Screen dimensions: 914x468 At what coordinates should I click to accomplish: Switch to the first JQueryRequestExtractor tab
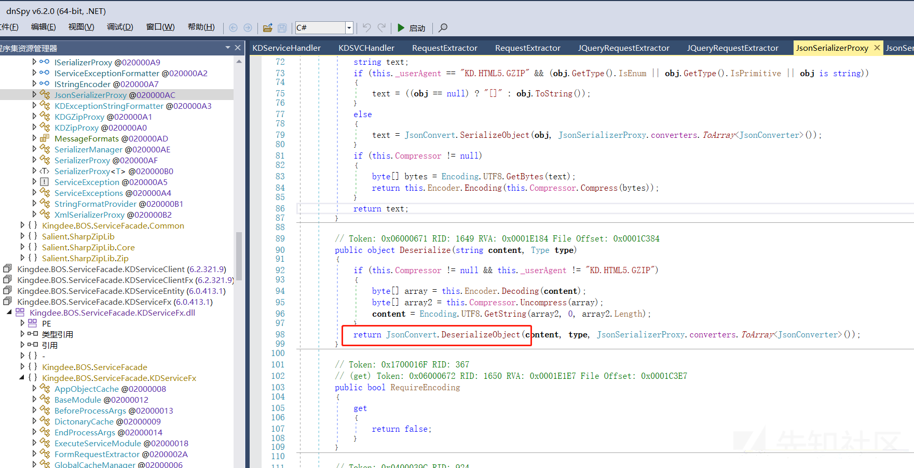[624, 48]
